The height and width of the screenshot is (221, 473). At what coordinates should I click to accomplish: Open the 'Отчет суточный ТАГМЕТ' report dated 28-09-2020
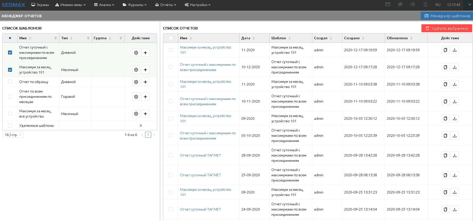click(x=200, y=155)
